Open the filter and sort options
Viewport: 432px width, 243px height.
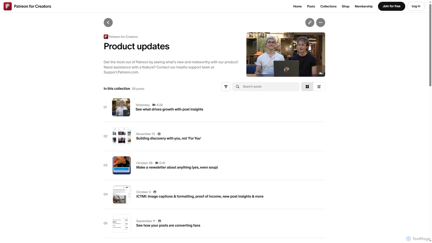point(226,87)
